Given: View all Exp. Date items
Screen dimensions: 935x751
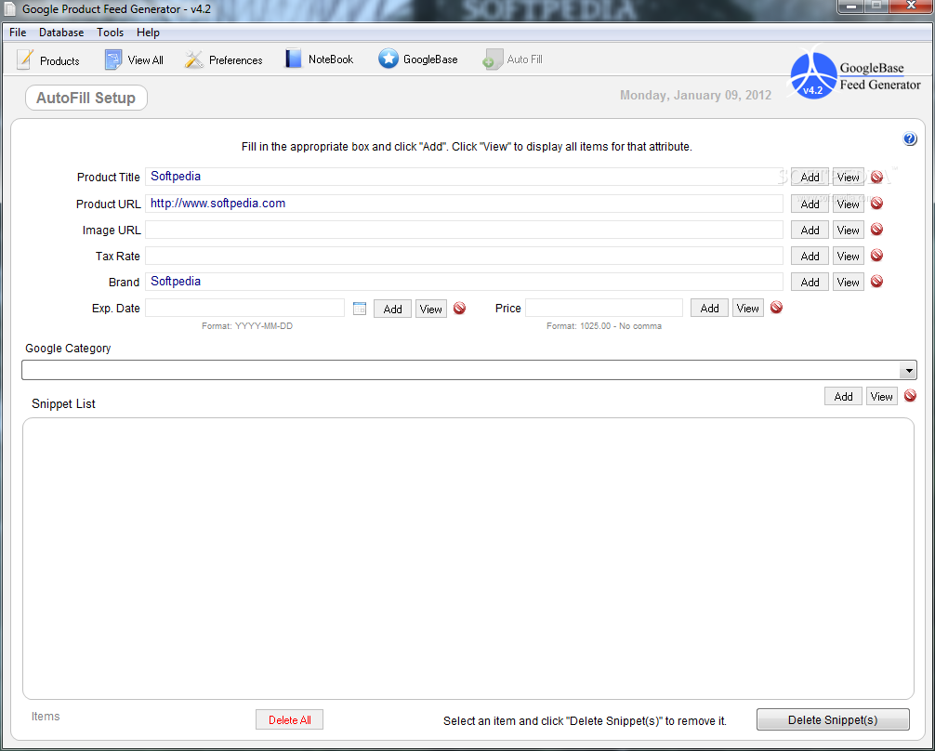Looking at the screenshot, I should tap(430, 309).
